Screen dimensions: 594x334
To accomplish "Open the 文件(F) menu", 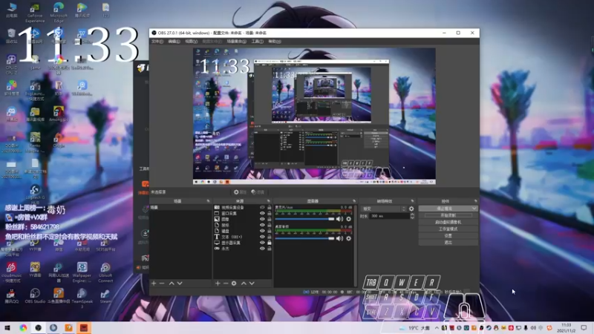I will pos(157,42).
